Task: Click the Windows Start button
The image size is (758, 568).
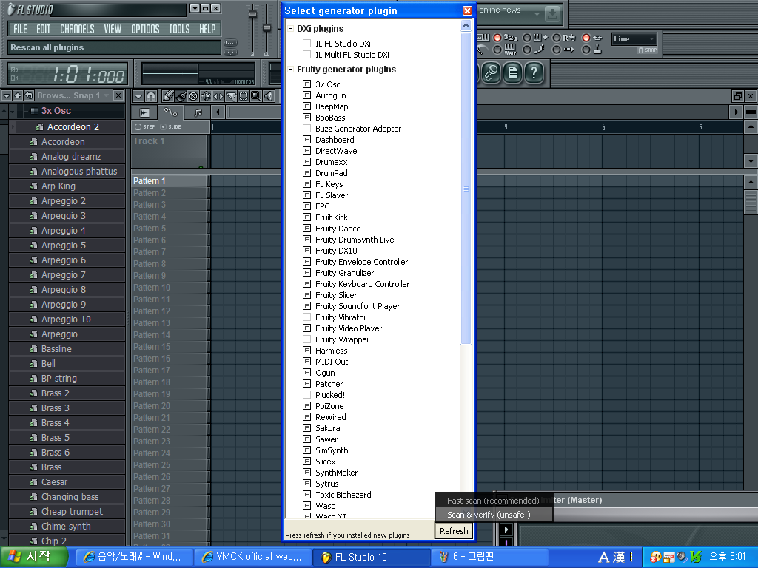Action: point(33,557)
